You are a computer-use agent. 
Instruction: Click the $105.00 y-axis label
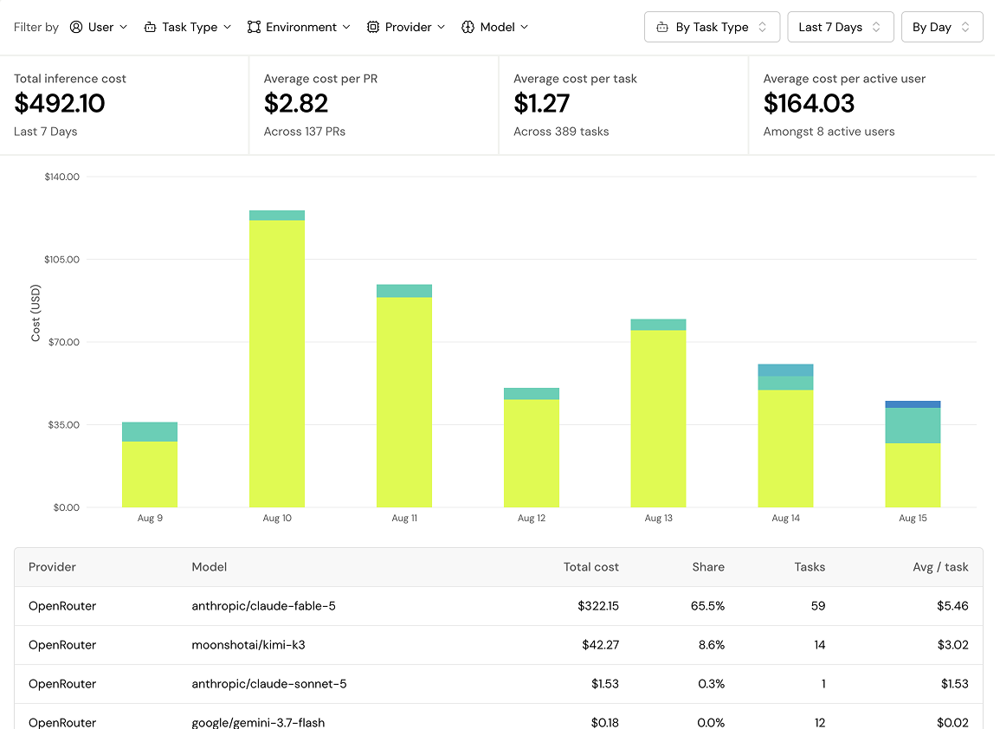point(61,259)
